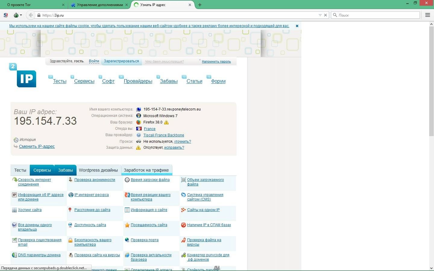Click the Зарегистрироваться button
Viewport: 434px width, 271px height.
[121, 61]
